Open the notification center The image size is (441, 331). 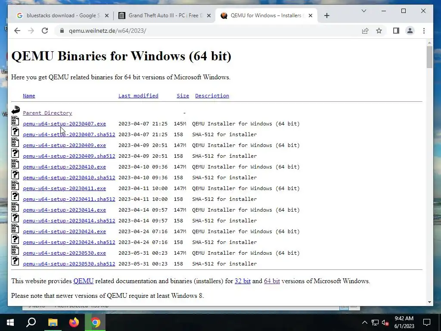pos(427,322)
